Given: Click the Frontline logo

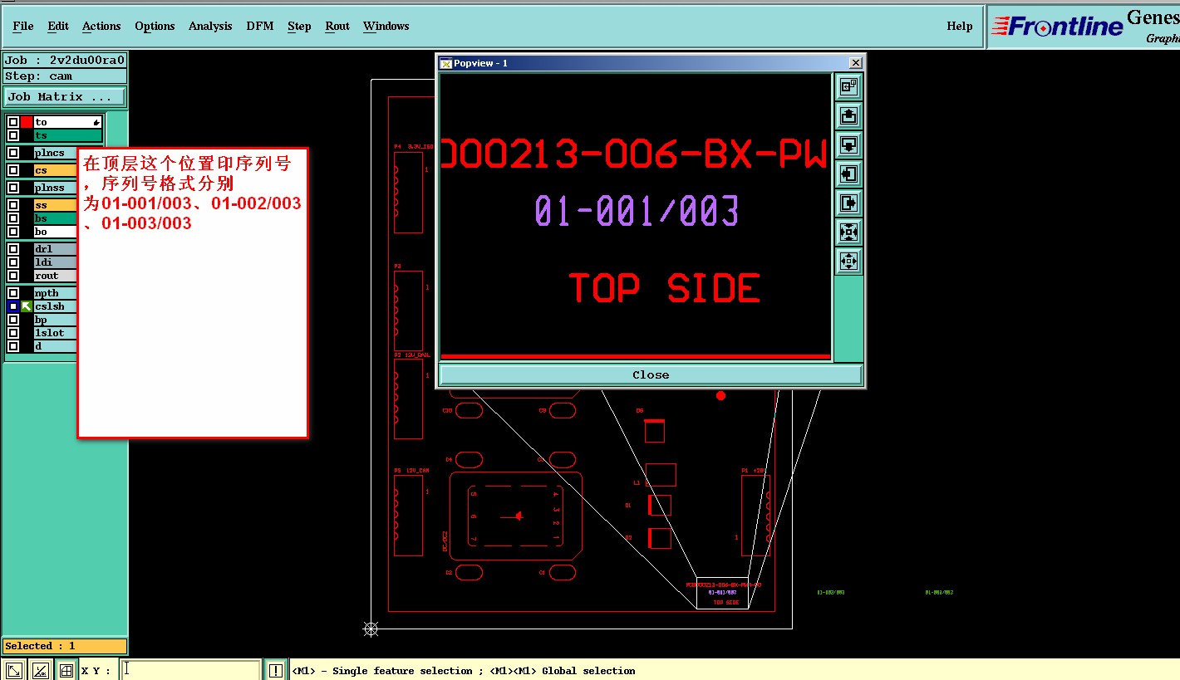Looking at the screenshot, I should (1057, 27).
